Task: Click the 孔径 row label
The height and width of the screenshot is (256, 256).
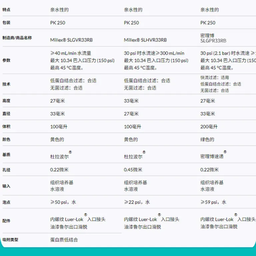Action: [x=6, y=170]
